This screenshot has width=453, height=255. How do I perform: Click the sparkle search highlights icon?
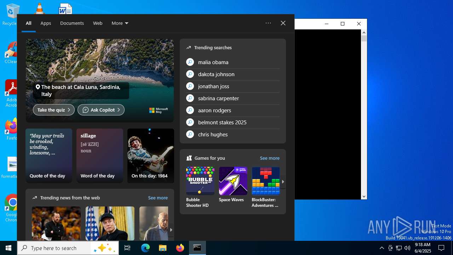(x=105, y=248)
